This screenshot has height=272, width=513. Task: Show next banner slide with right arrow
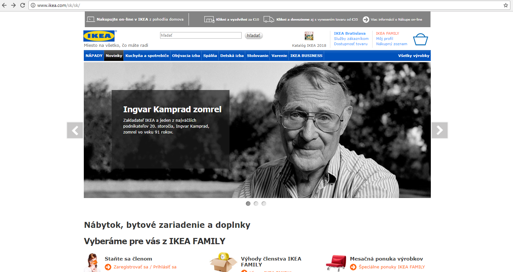[x=440, y=130]
